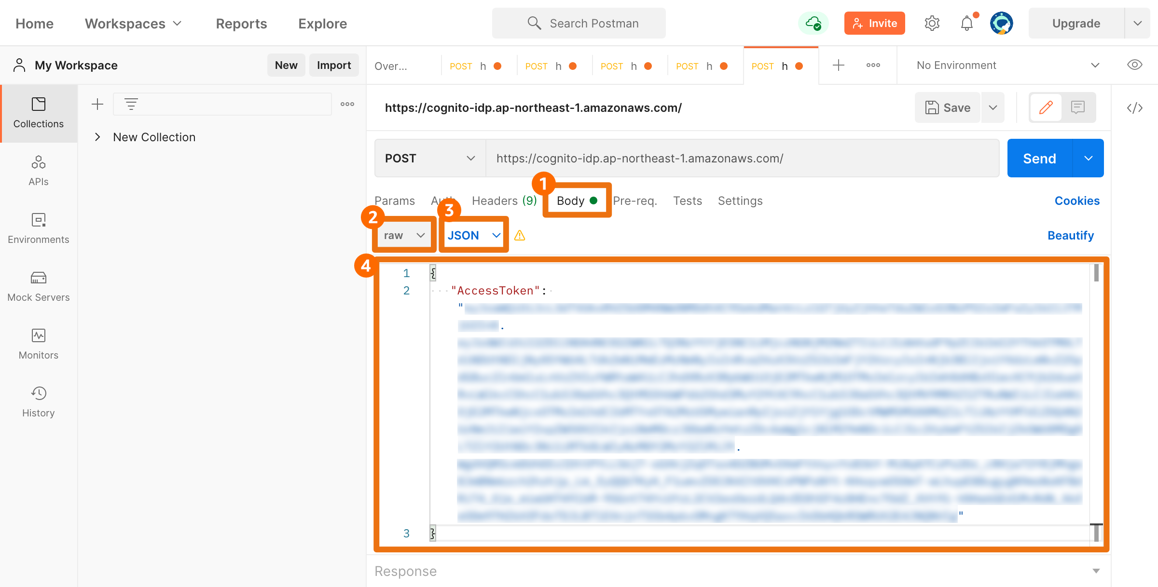The image size is (1158, 587).
Task: Click the comments mode icon
Action: 1078,107
